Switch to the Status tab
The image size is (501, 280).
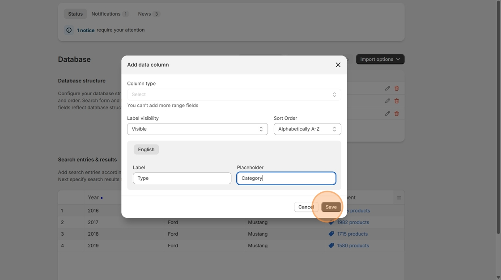(x=76, y=14)
